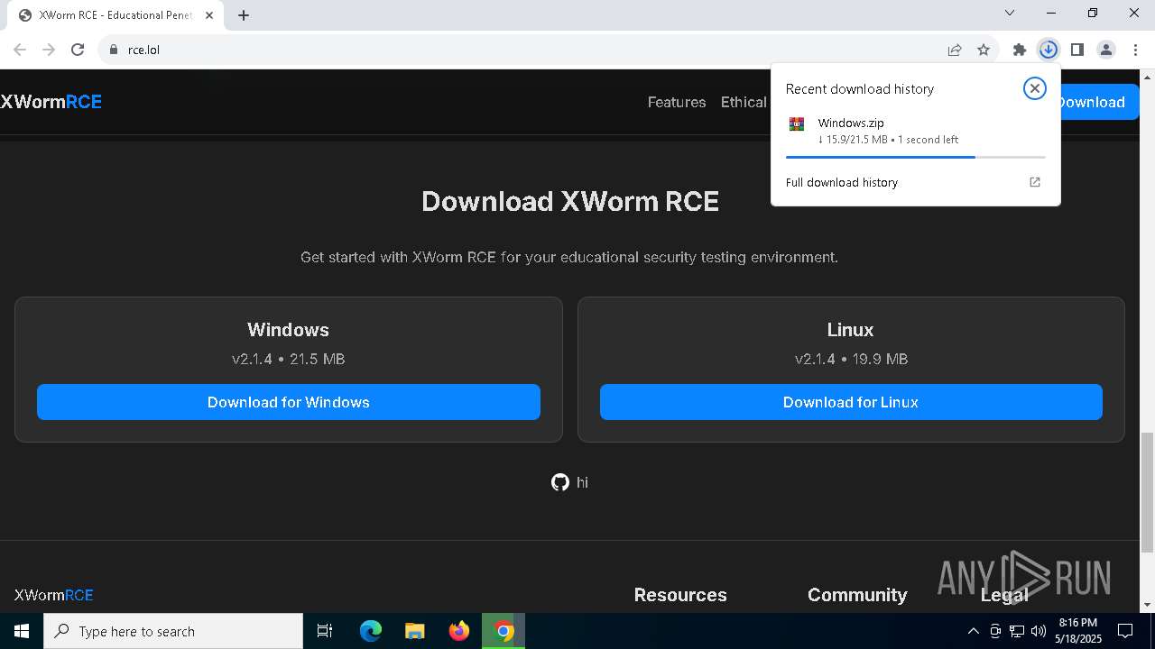Go back to the previous page
The image size is (1155, 649).
tap(20, 50)
